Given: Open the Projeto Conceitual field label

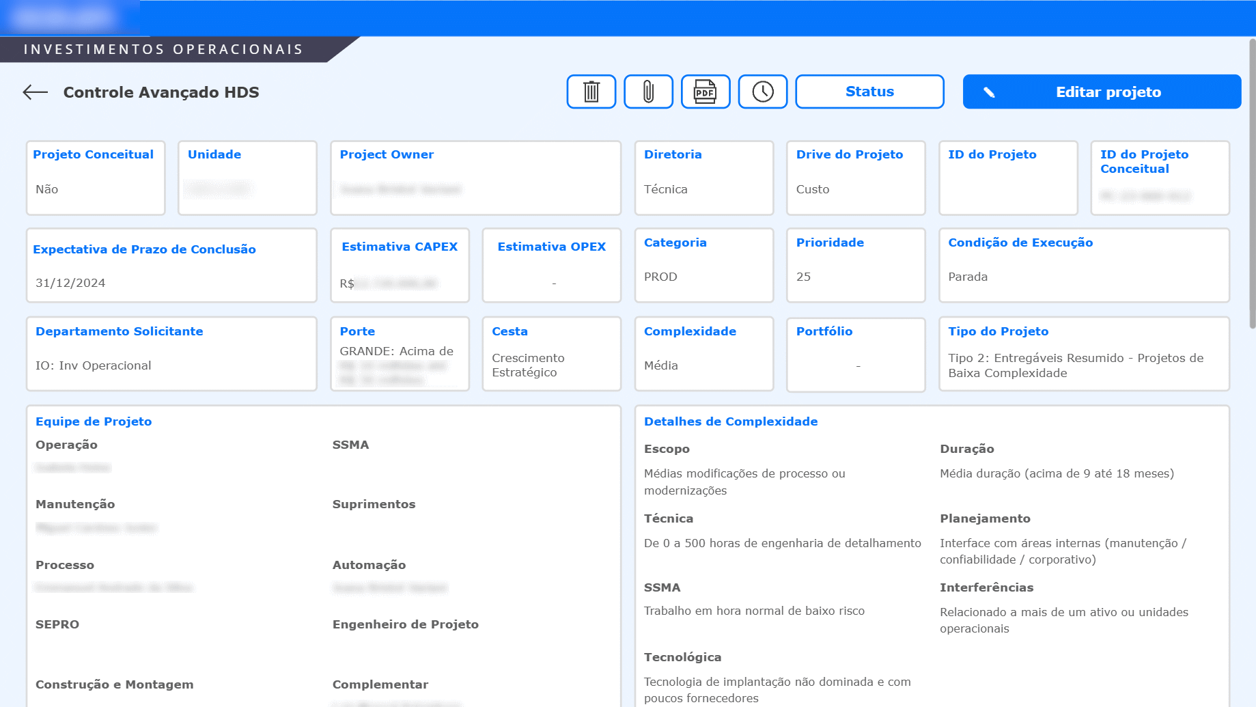Looking at the screenshot, I should [92, 154].
